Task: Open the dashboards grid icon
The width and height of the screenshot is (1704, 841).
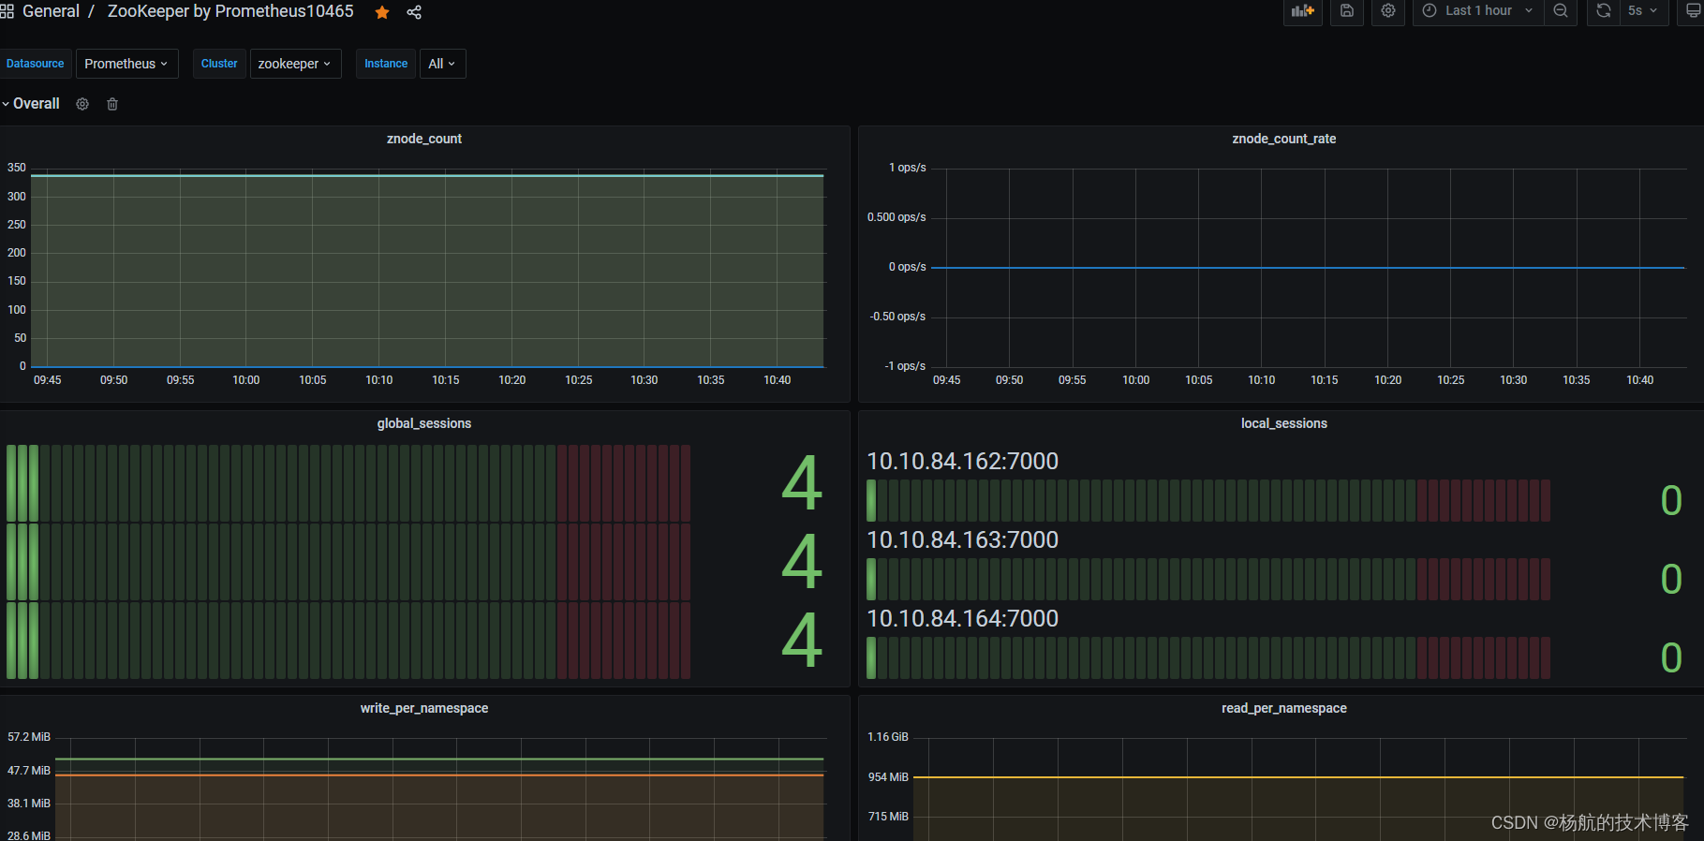Action: (7, 11)
